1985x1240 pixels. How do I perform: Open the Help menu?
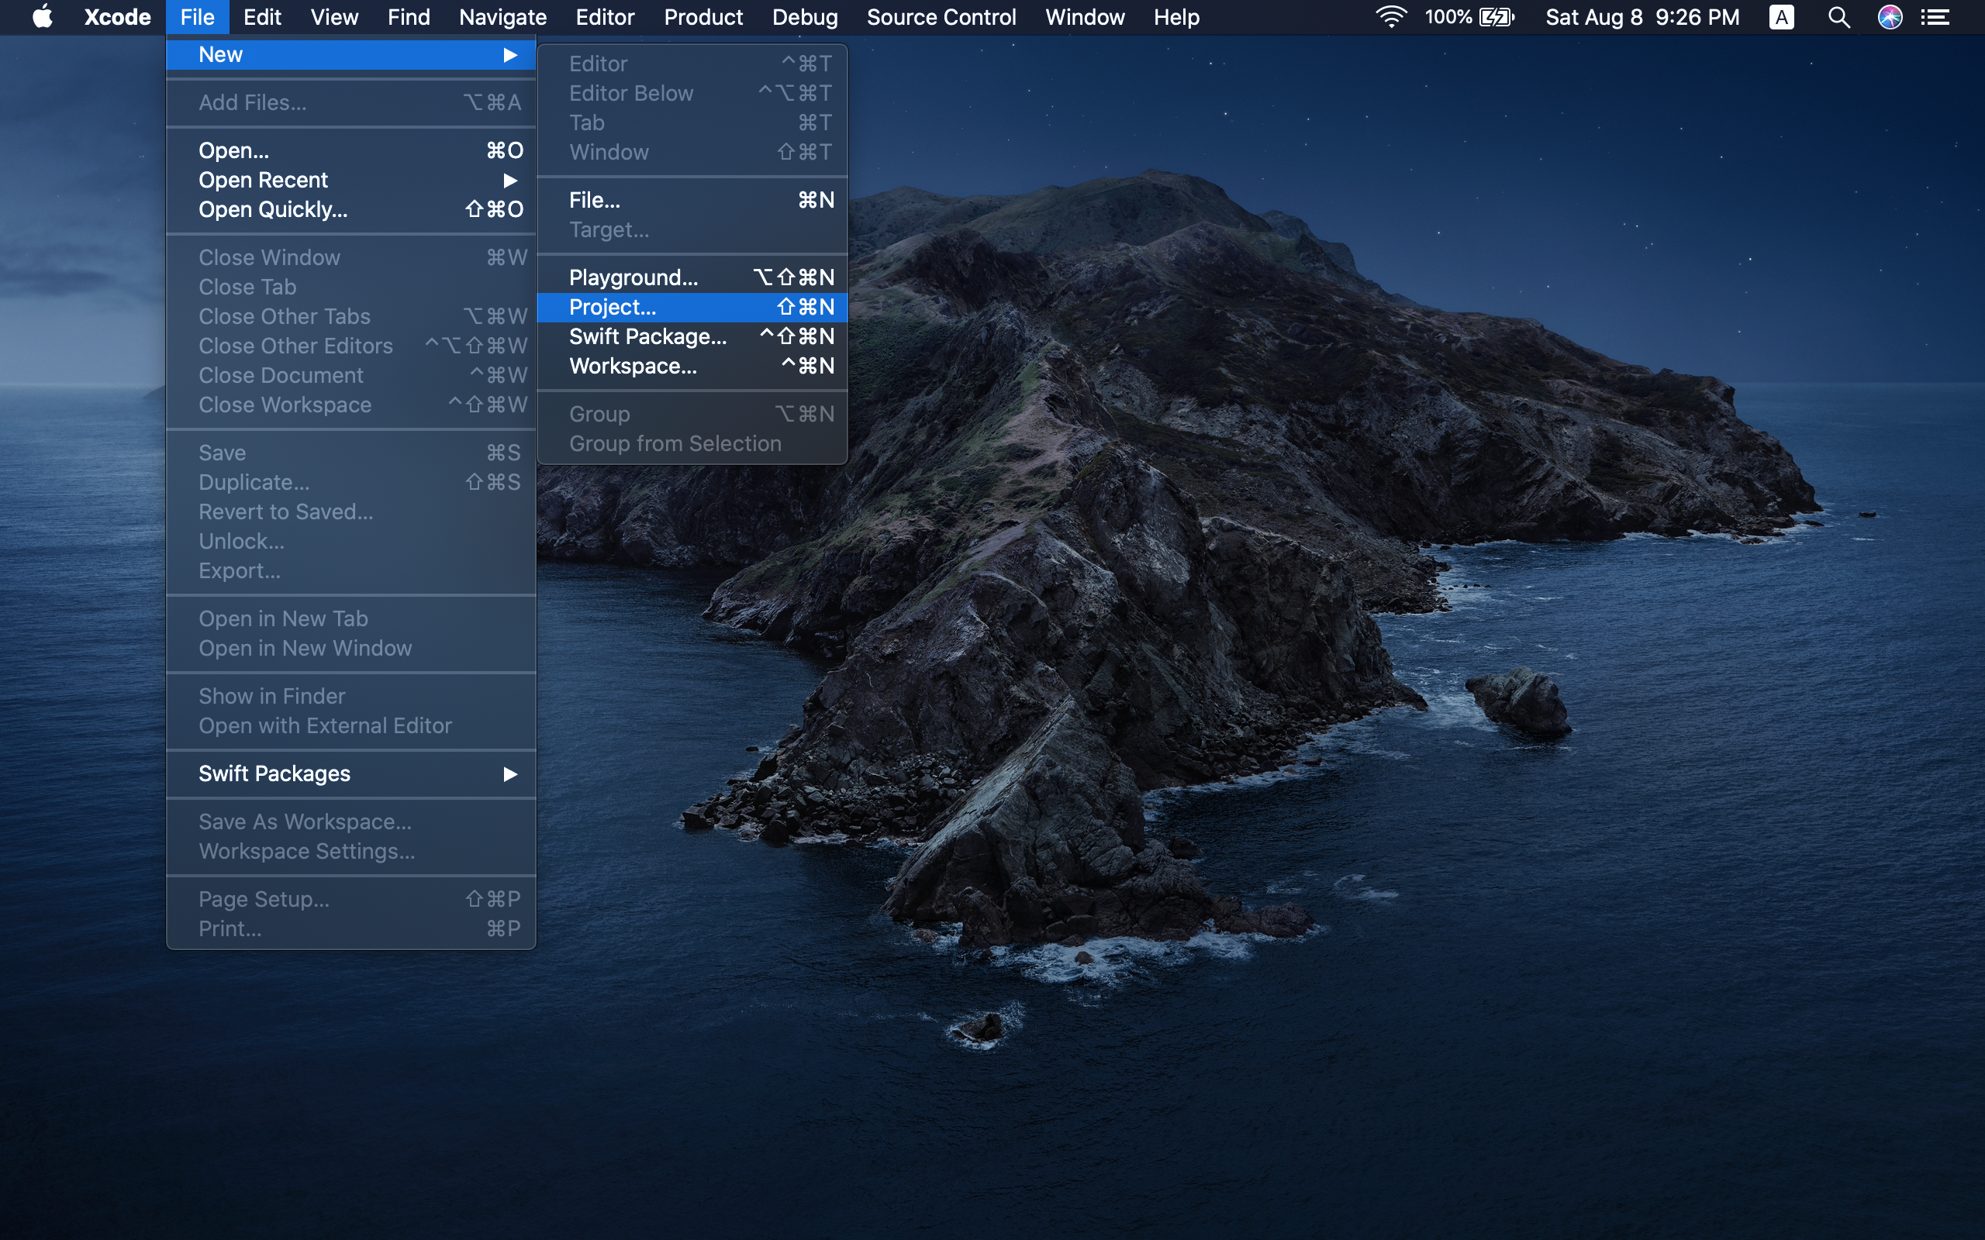point(1176,16)
